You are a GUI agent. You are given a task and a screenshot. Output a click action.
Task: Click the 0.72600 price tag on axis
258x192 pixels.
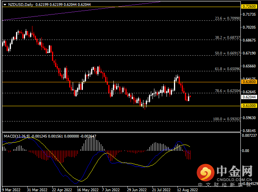249,7
